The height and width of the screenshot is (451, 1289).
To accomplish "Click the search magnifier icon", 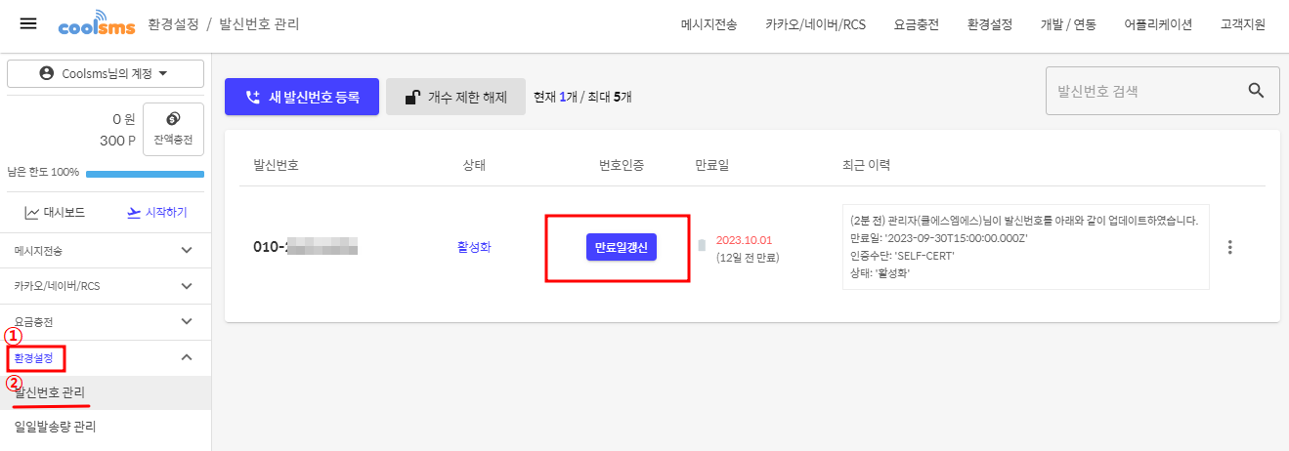I will [1256, 91].
